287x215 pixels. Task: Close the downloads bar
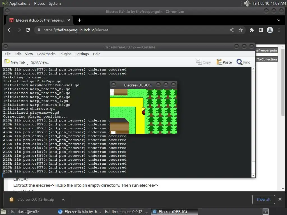[x=280, y=199]
